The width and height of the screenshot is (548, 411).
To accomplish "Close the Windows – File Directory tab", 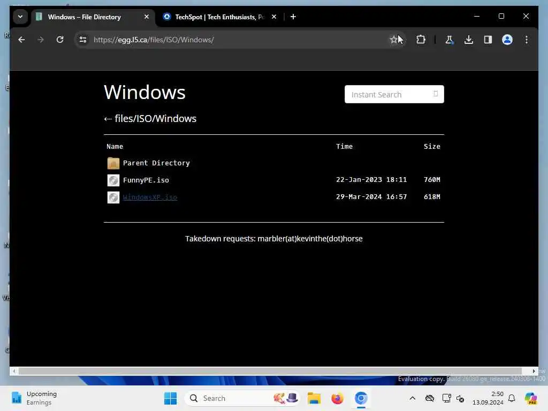I will (147, 17).
